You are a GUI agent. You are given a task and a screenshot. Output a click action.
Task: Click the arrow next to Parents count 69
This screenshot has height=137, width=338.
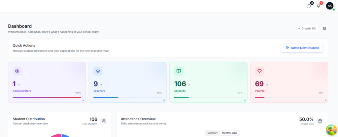(267, 85)
